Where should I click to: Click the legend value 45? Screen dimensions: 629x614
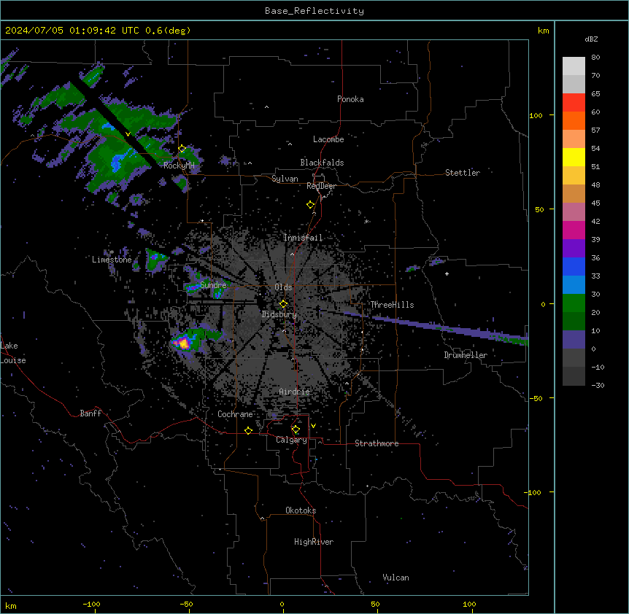click(x=595, y=203)
